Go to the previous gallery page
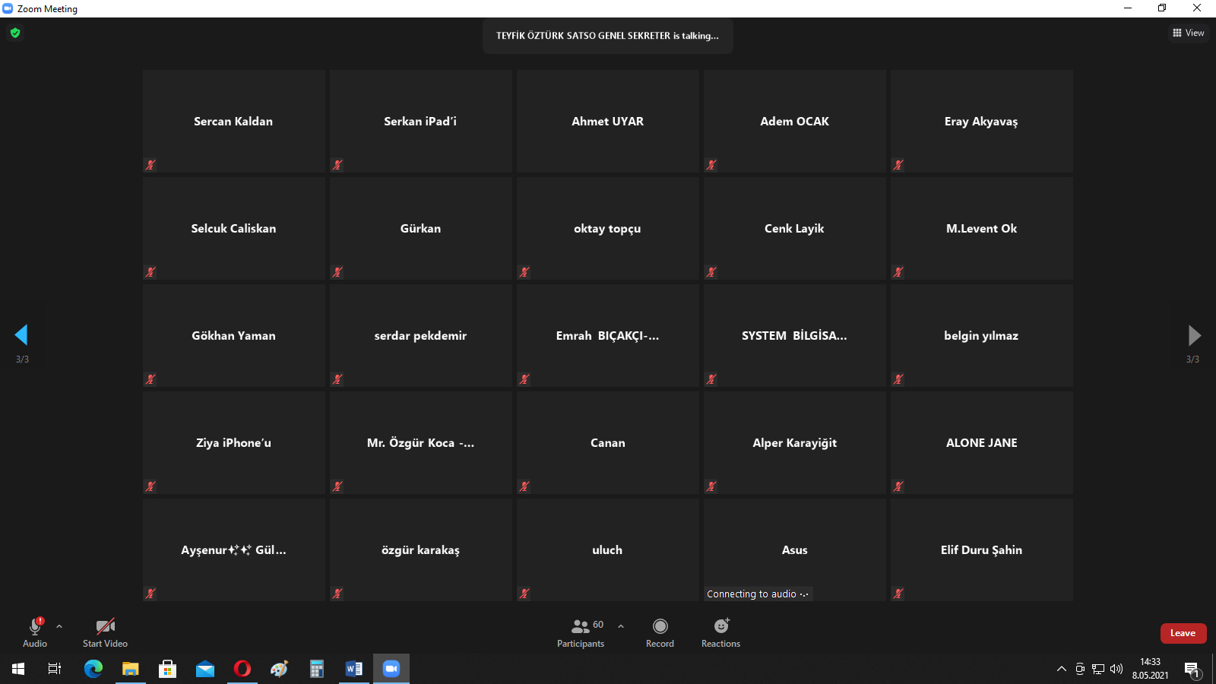Viewport: 1216px width, 684px height. click(x=21, y=335)
